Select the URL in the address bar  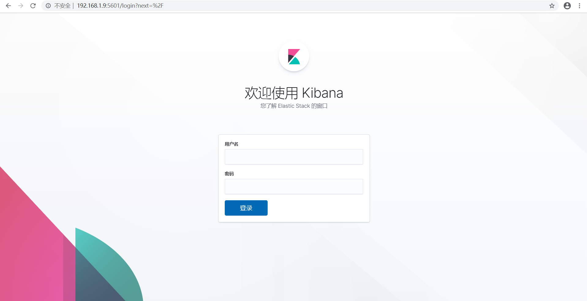120,6
